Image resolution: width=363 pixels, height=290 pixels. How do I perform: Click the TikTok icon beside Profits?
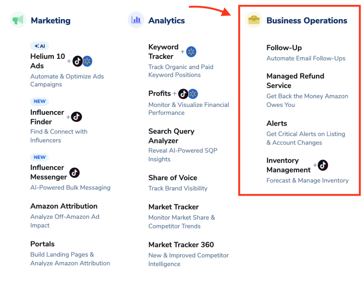tap(183, 94)
